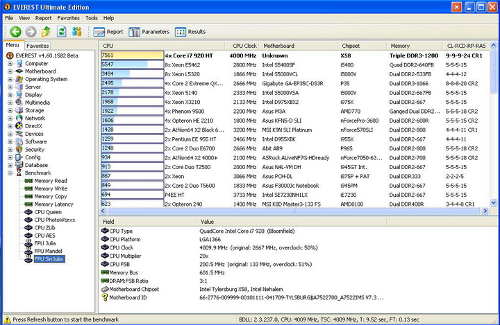Screen dimensions: 500x325
Task: Open the FPU Mandel benchmark
Action: (48, 251)
